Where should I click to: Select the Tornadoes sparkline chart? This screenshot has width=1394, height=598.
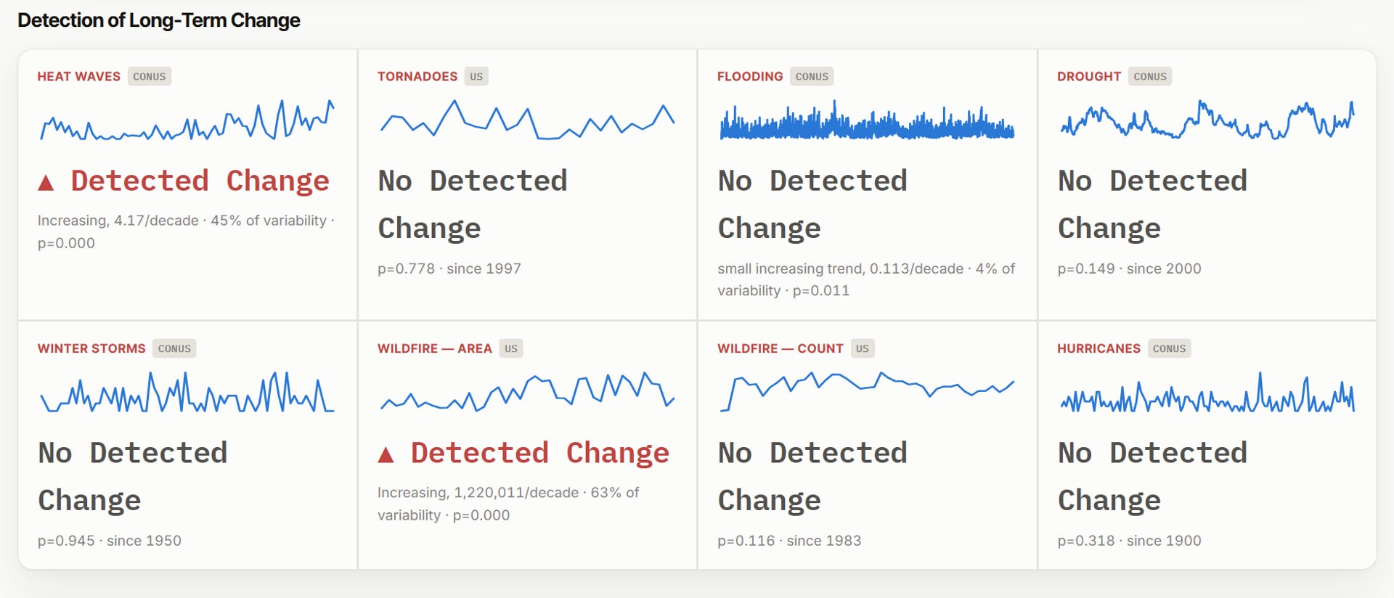click(x=527, y=120)
